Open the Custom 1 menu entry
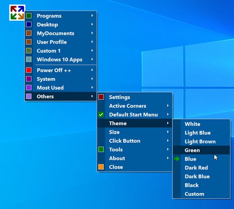The image size is (234, 209). click(x=61, y=51)
